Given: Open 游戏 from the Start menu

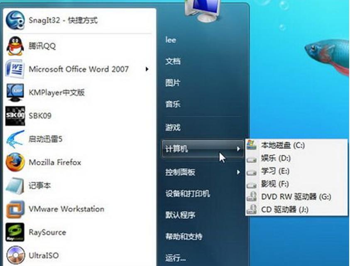Looking at the screenshot, I should click(x=173, y=128).
